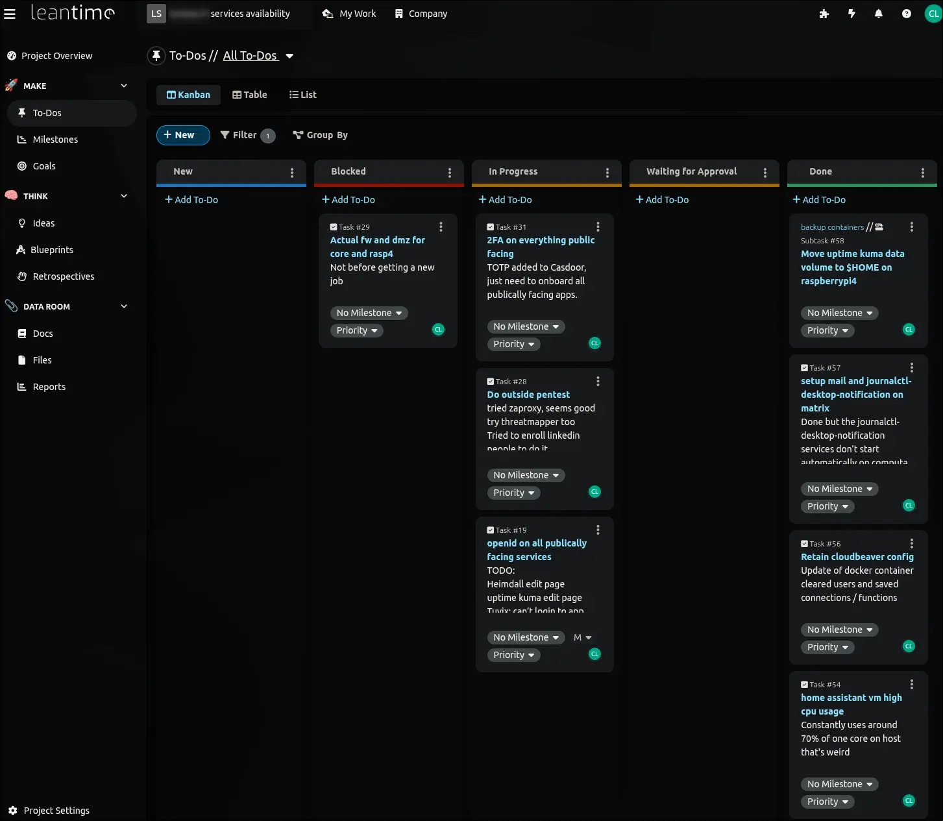
Task: Switch to the Table view tab
Action: click(250, 95)
